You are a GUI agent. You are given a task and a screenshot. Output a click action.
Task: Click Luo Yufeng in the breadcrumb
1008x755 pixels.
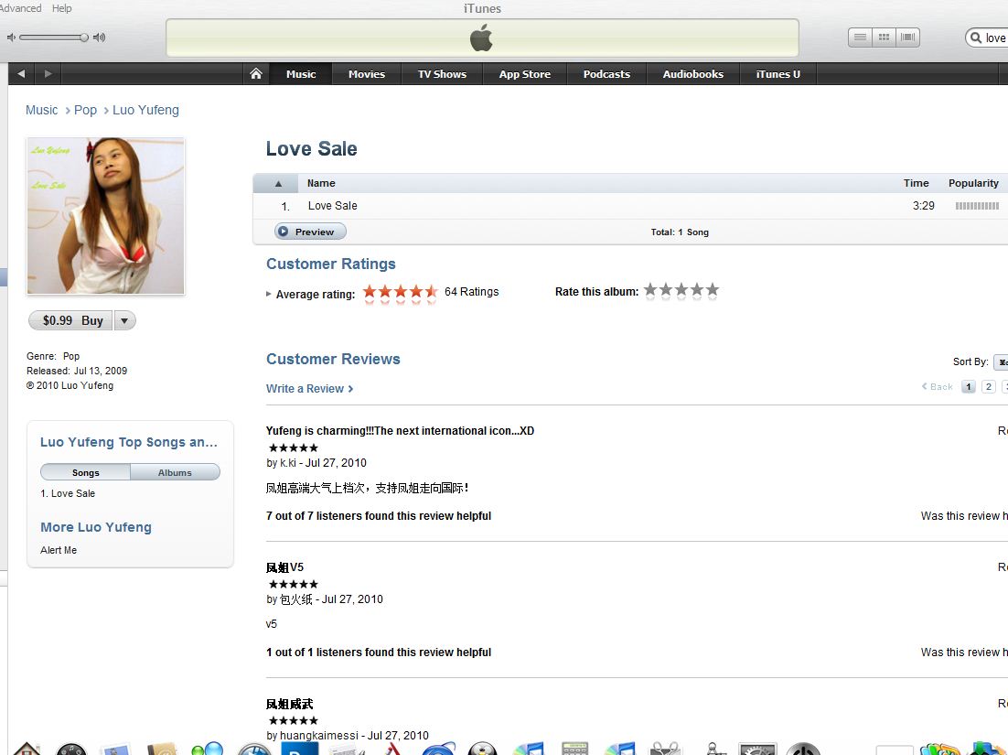point(145,110)
